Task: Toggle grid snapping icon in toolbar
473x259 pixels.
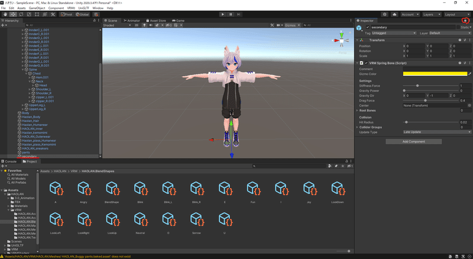Action: pos(96,14)
